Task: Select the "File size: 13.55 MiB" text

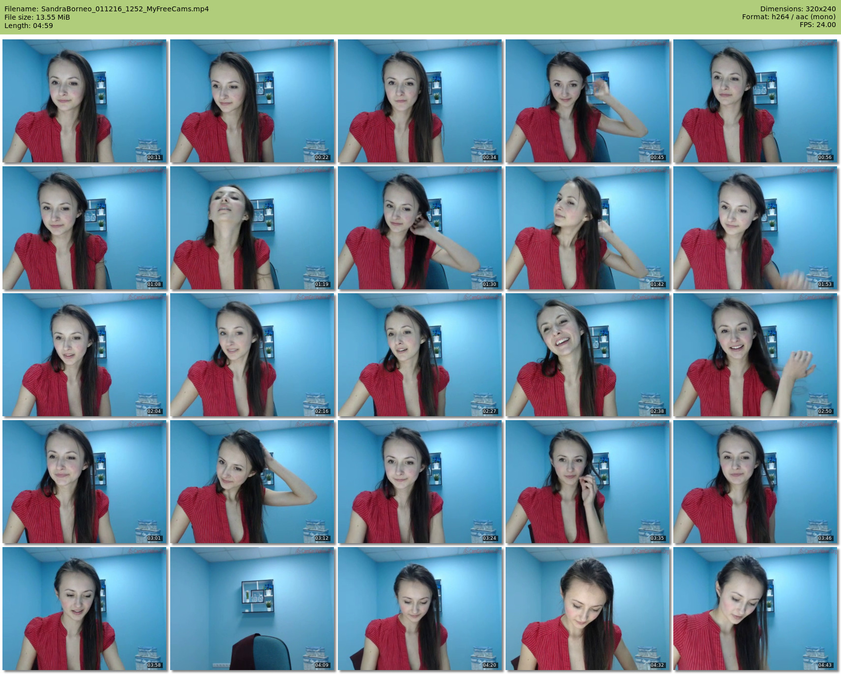Action: 37,17
